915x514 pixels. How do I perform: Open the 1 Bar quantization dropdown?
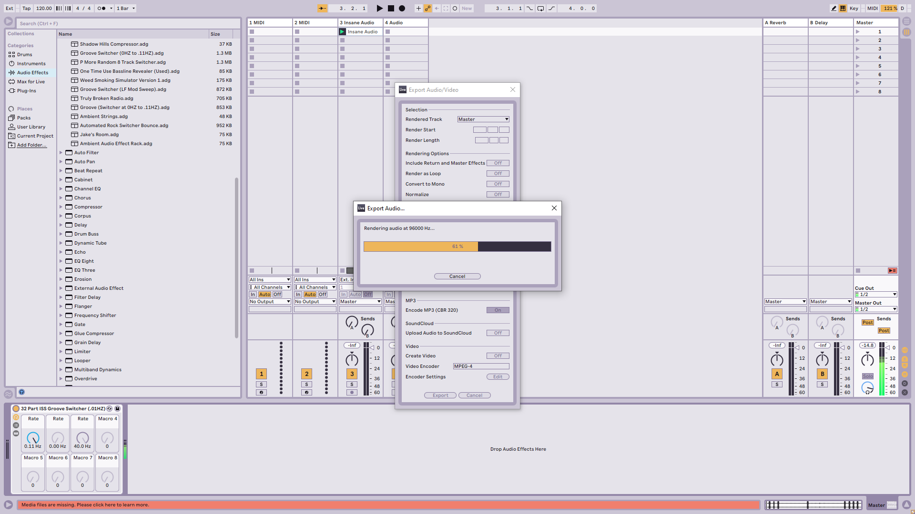126,8
